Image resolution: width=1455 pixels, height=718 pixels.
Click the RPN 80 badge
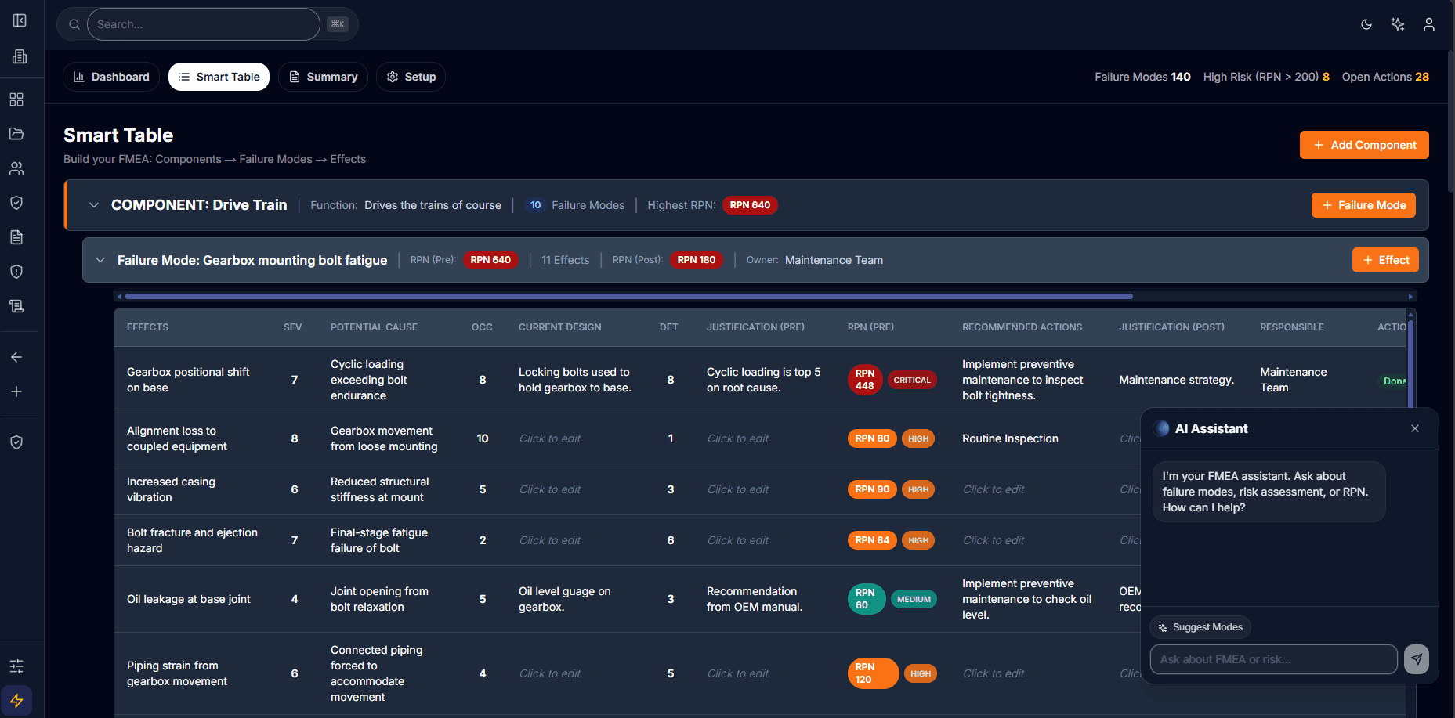[872, 438]
